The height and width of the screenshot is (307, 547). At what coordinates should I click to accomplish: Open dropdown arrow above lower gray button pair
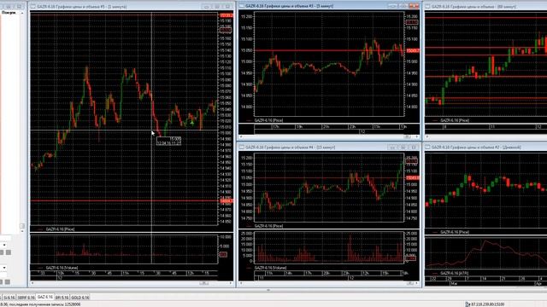4,268
